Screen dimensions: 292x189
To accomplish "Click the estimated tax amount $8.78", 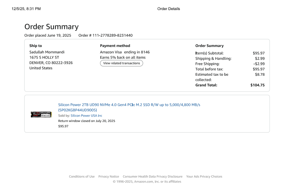I will pyautogui.click(x=260, y=75).
